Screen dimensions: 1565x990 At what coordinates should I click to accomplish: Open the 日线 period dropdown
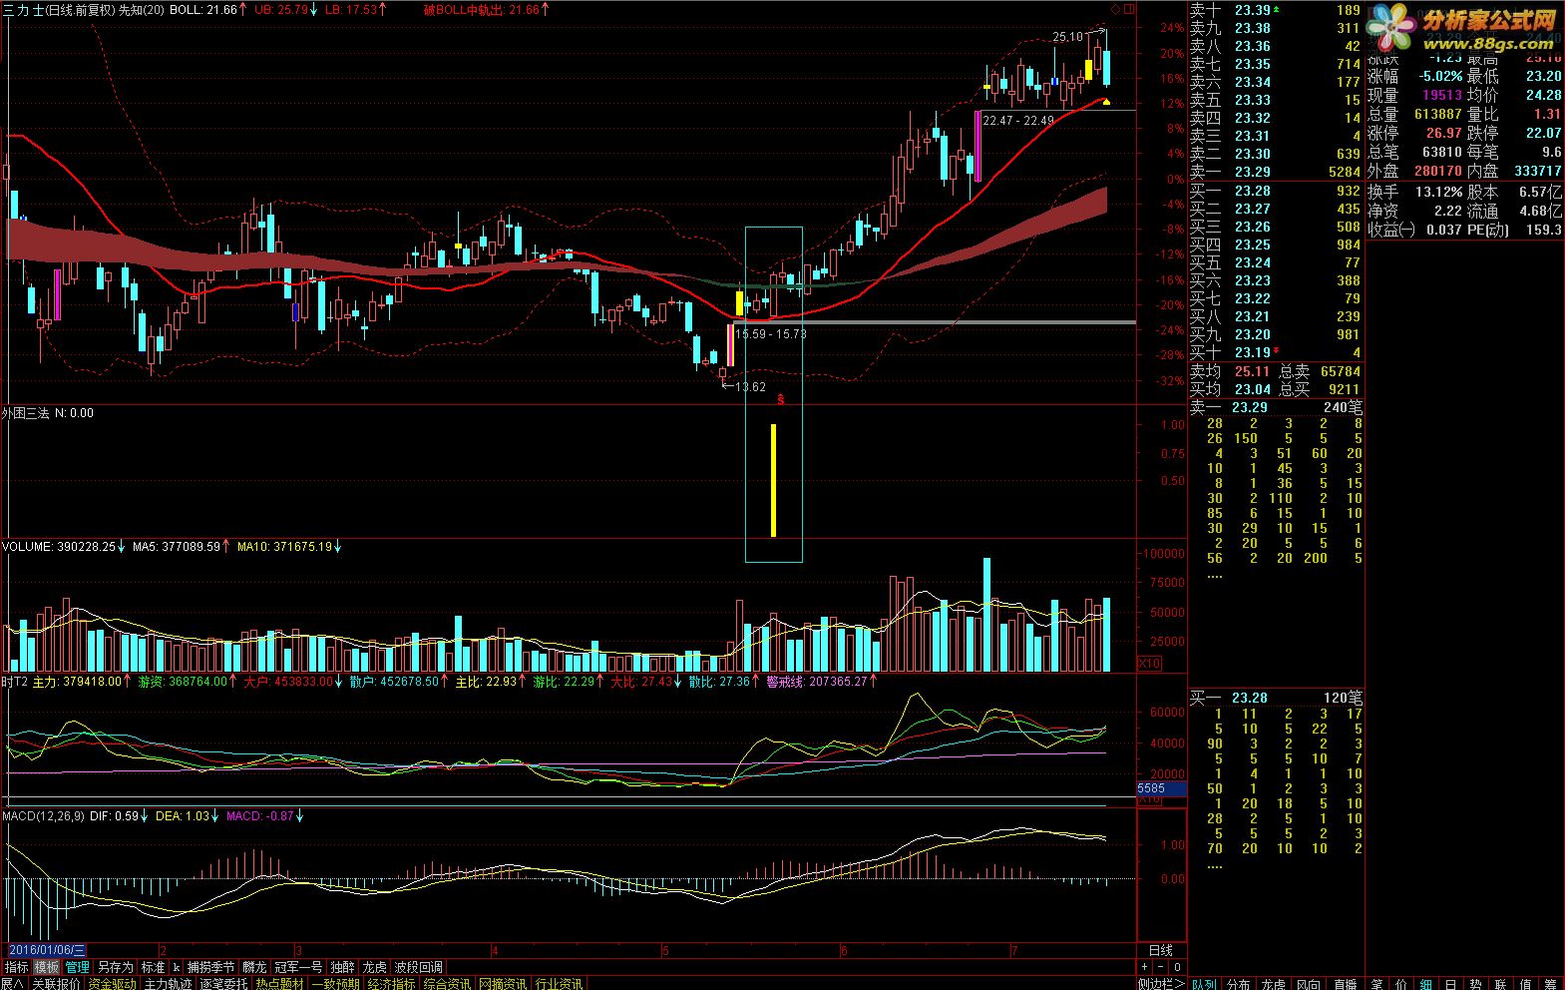[x=1161, y=950]
